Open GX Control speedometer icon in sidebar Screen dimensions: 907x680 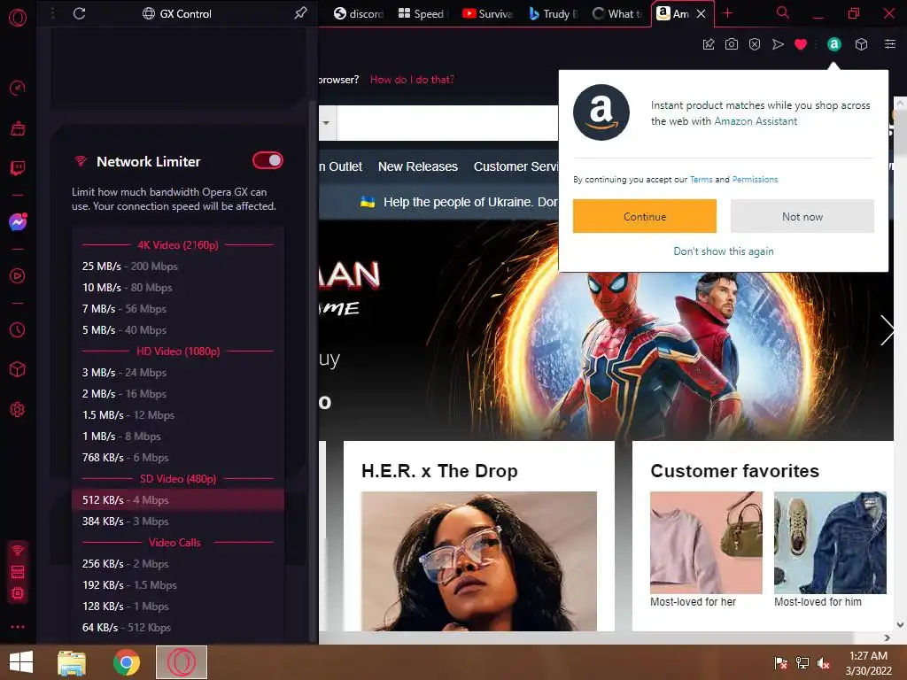pyautogui.click(x=18, y=88)
